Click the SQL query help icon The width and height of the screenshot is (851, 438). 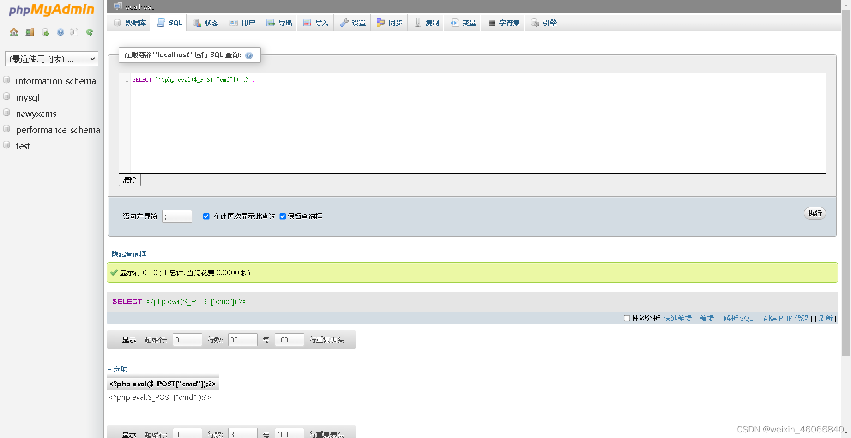click(x=249, y=55)
